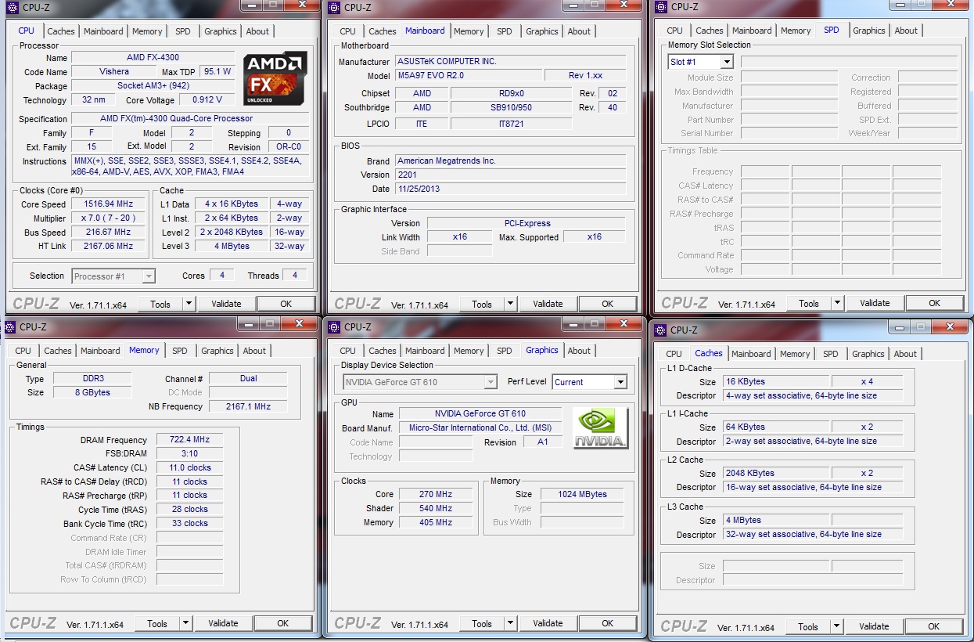Image resolution: width=974 pixels, height=642 pixels.
Task: Click OK in the Memory-tab window
Action: 283,623
